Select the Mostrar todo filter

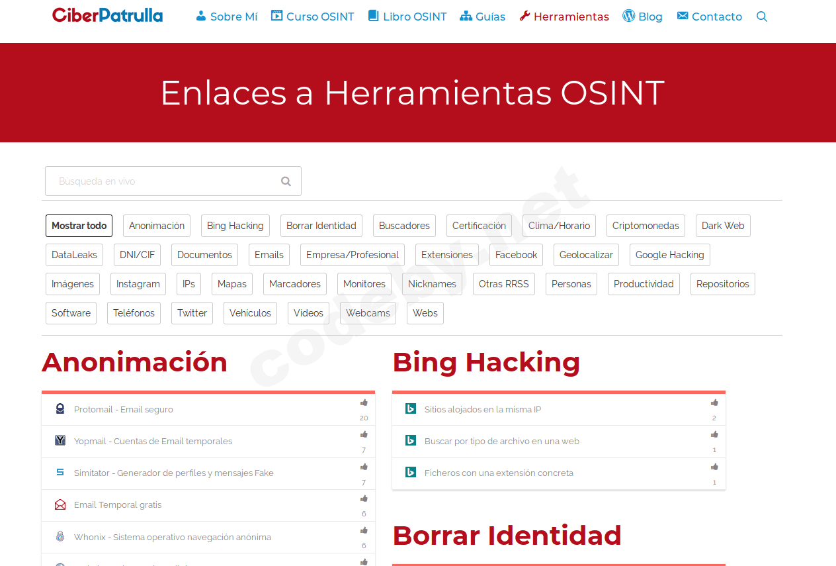[79, 226]
